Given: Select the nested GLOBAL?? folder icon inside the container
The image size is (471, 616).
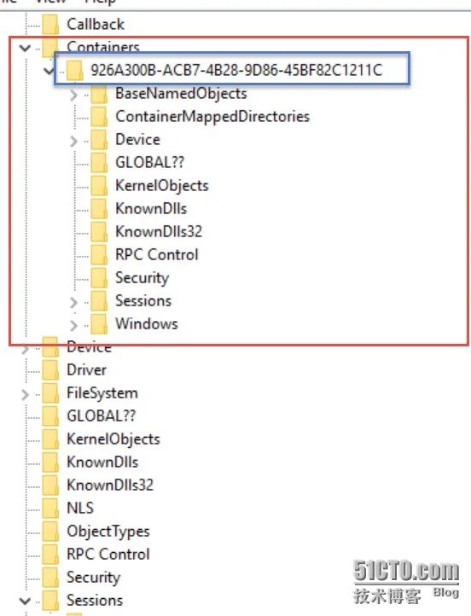Looking at the screenshot, I should click(x=99, y=163).
